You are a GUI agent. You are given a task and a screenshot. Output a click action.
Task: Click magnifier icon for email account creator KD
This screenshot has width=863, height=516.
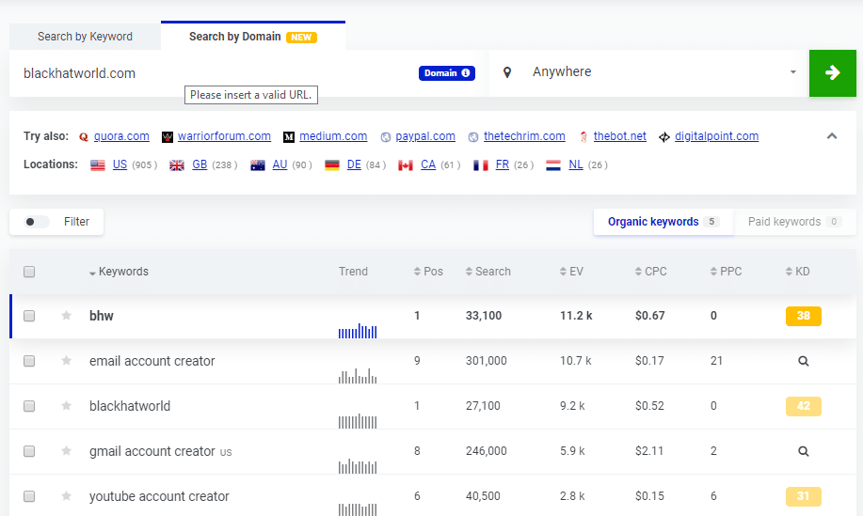[x=804, y=361]
